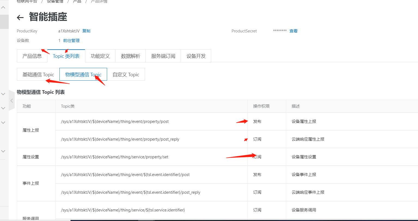Click 订阅 in the 云端响应属性上报 row
This screenshot has height=221, width=418.
click(257, 139)
